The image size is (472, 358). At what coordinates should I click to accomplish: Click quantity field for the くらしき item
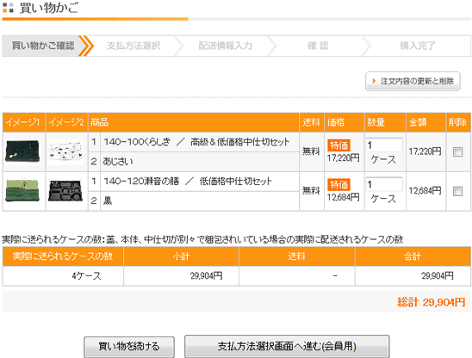pos(384,145)
